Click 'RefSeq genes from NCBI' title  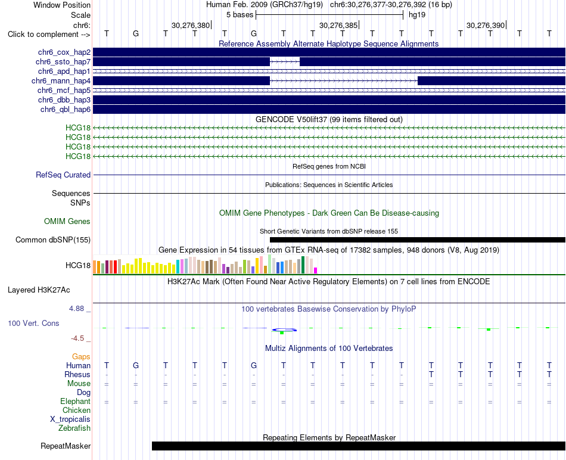pos(329,166)
